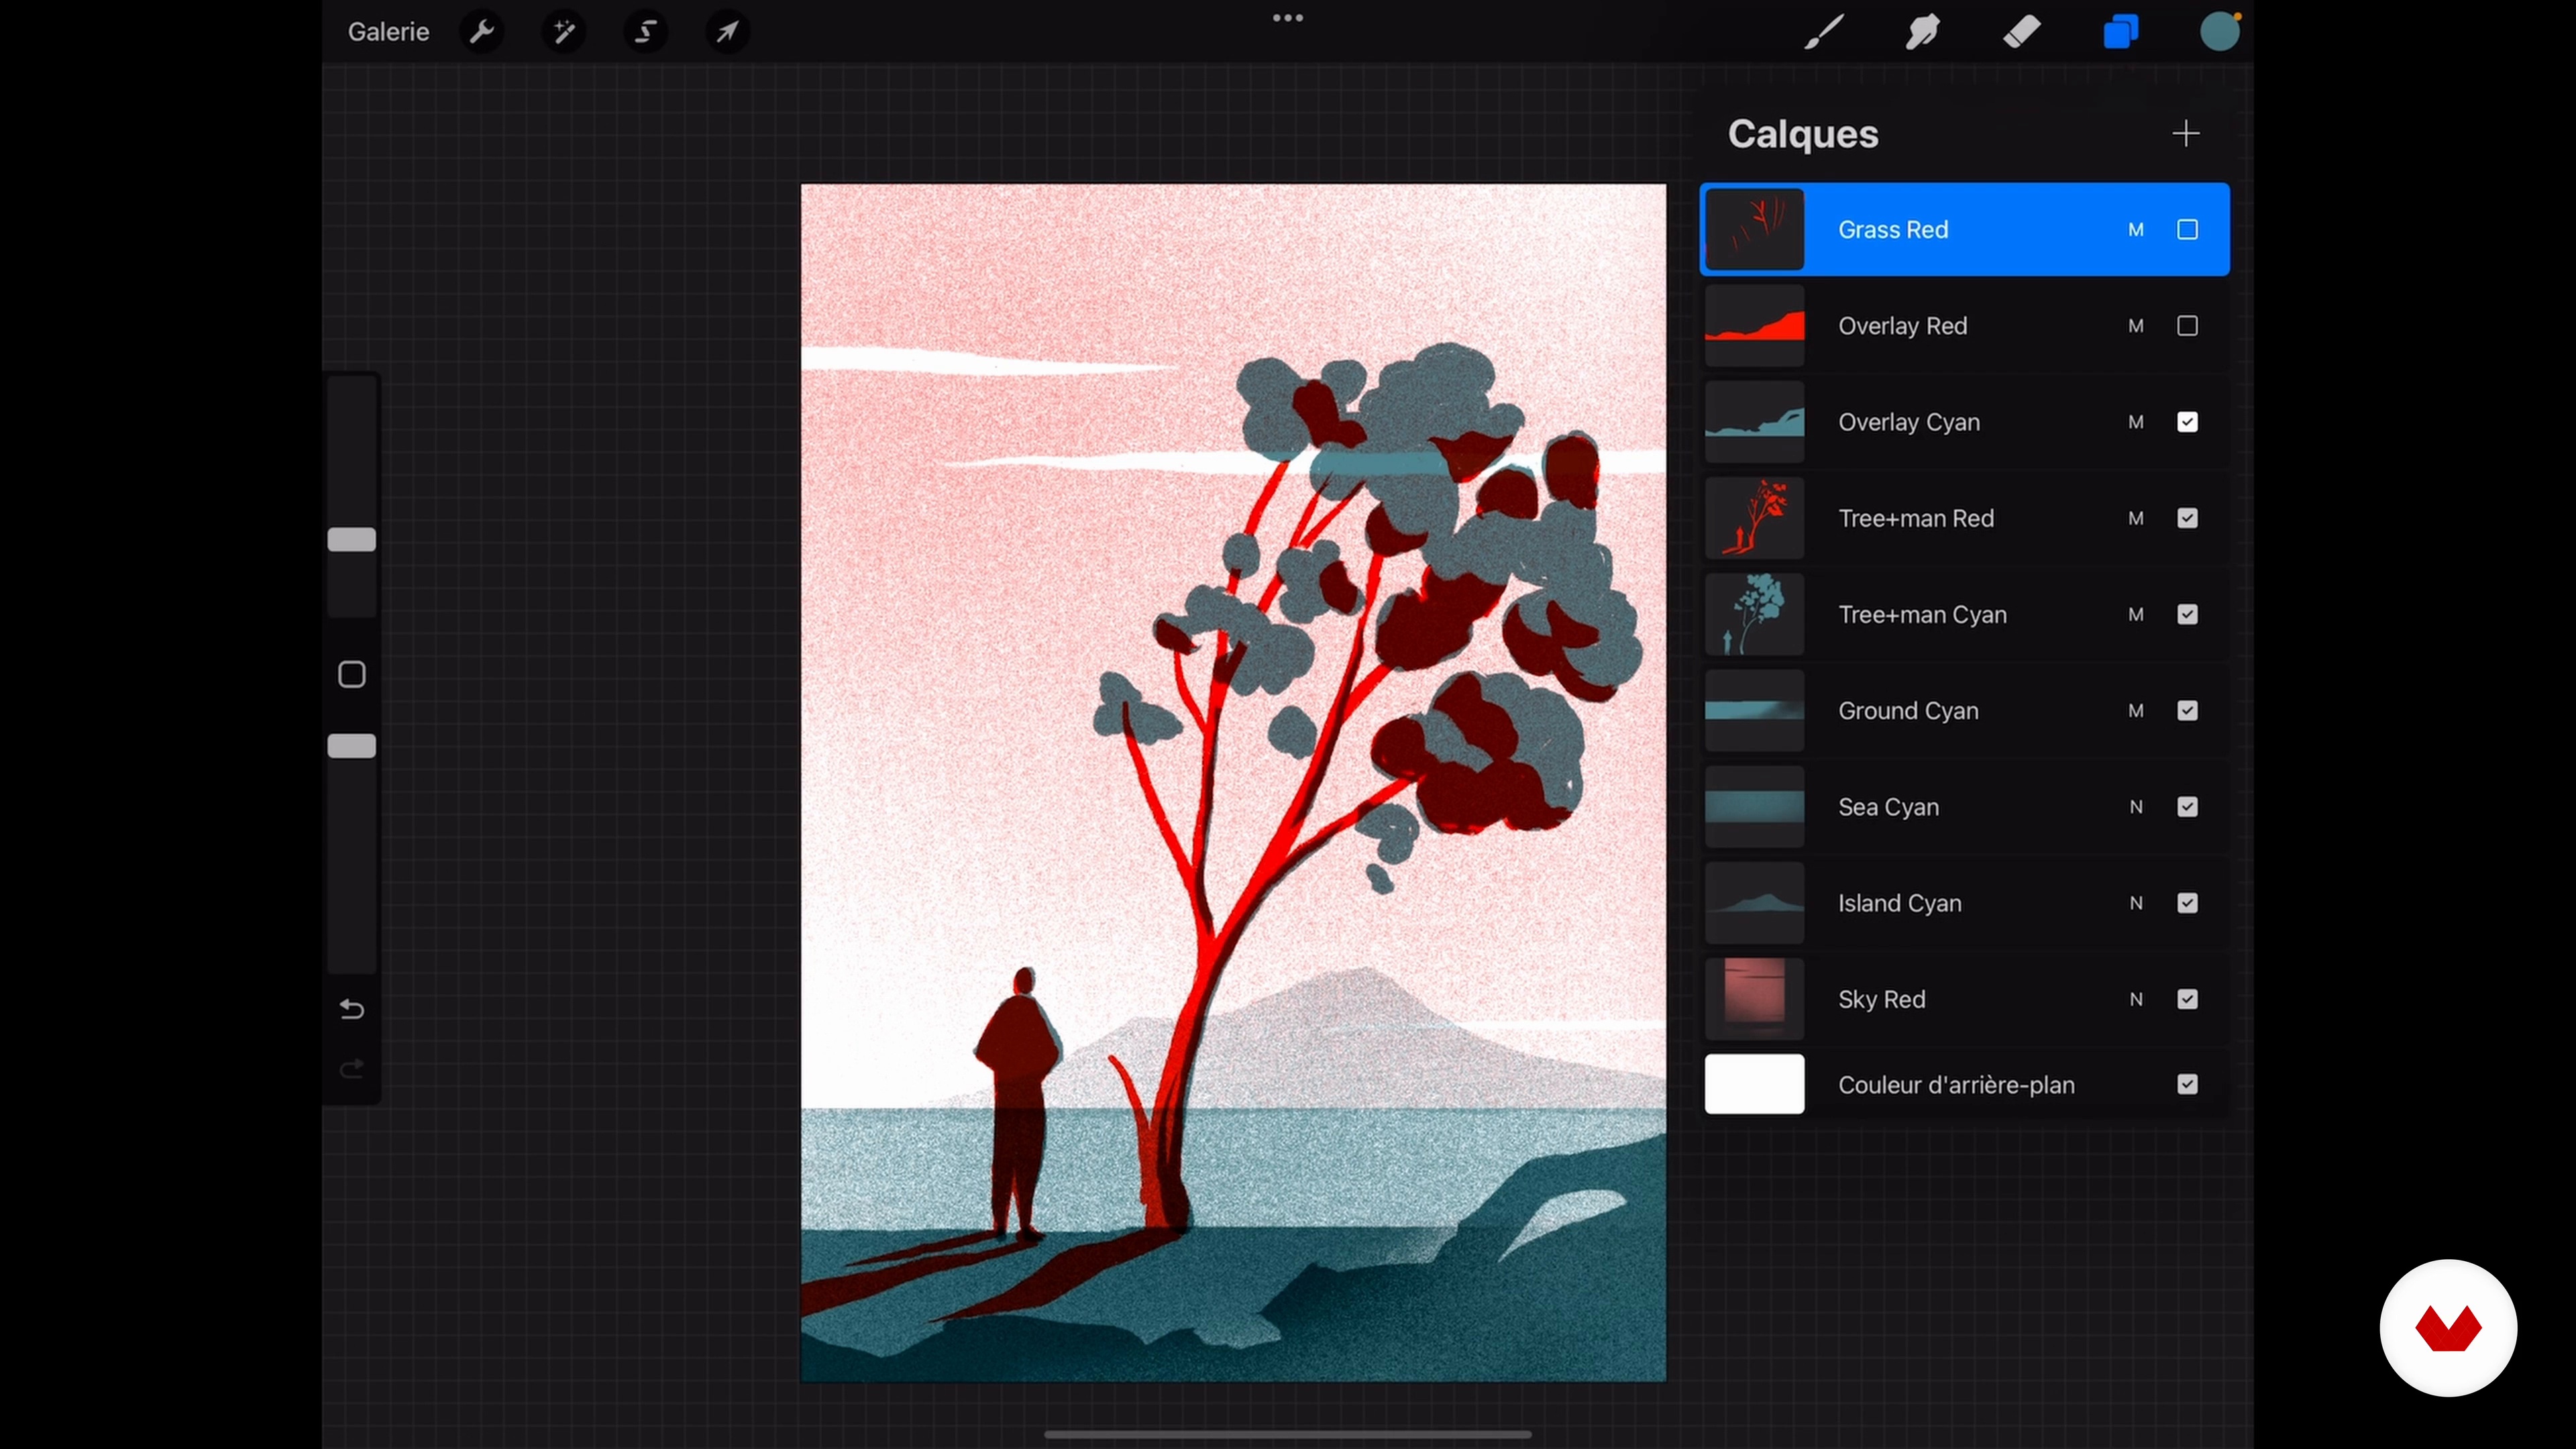Open blend mode M of Overlay Red
Screen dimensions: 2576x1449
pos(2136,326)
